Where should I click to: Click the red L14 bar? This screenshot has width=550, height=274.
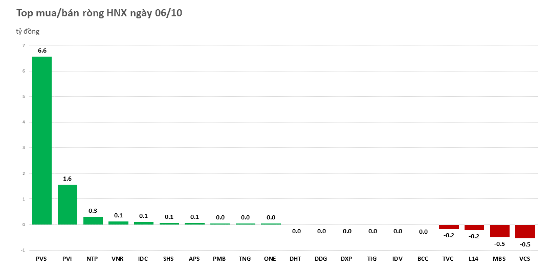click(474, 228)
